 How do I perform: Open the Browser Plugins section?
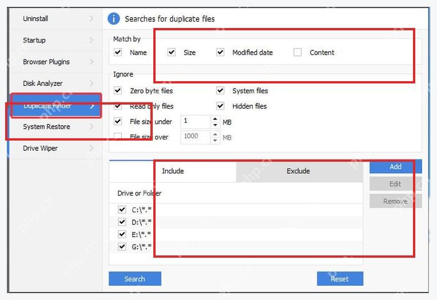[56, 62]
